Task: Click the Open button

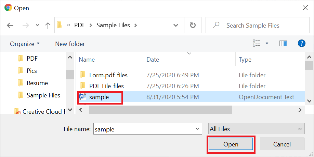Action: pyautogui.click(x=231, y=144)
